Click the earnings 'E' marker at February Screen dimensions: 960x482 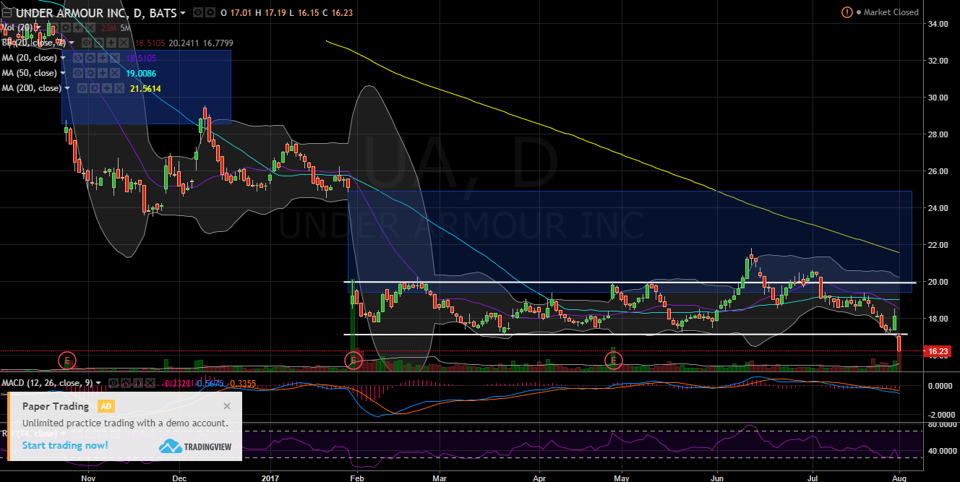click(x=353, y=360)
